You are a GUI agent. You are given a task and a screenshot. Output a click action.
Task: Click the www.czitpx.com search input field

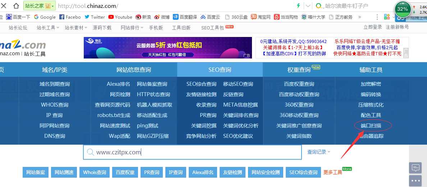point(192,152)
